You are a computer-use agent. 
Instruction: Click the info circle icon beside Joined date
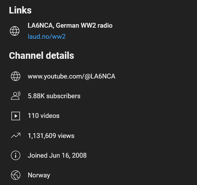coord(15,155)
